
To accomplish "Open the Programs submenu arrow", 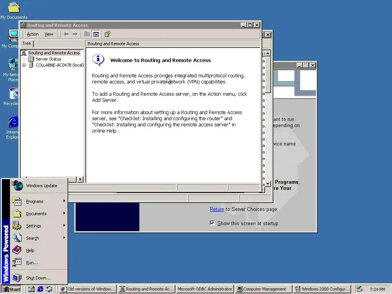I will (x=64, y=201).
